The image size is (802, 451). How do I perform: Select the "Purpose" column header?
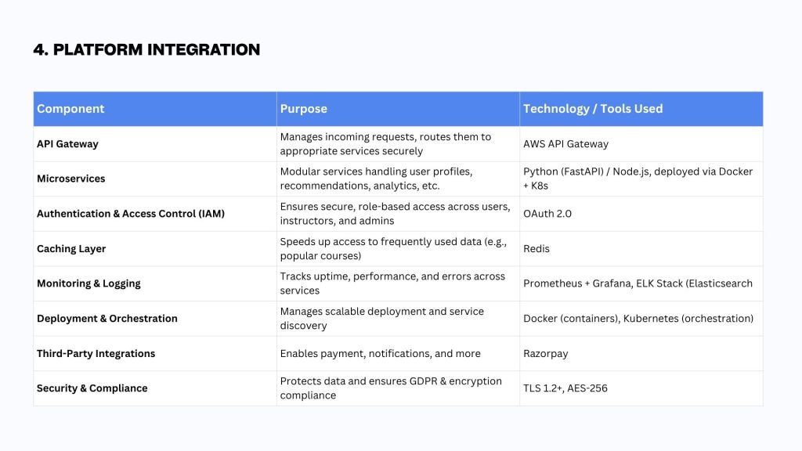[304, 109]
